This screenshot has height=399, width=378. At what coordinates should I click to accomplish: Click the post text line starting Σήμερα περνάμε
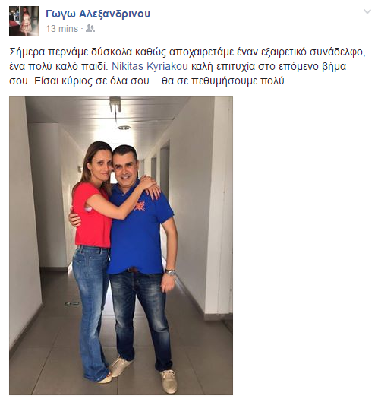pyautogui.click(x=187, y=52)
